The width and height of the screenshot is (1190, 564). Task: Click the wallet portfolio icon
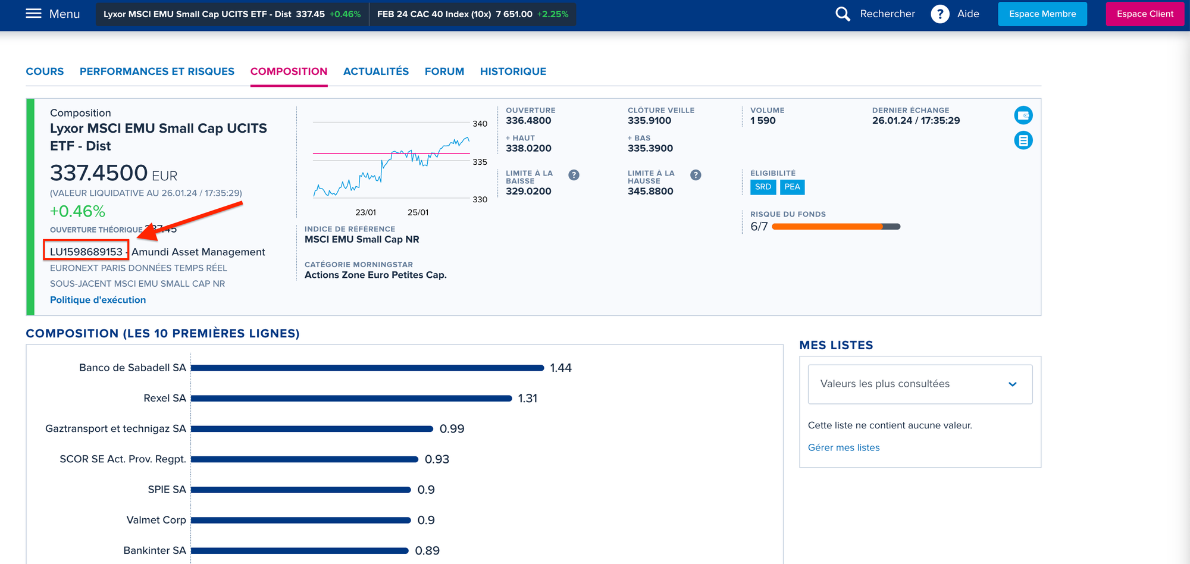(x=1023, y=115)
